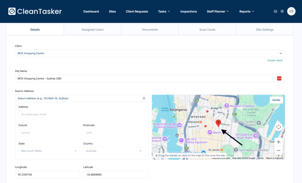This screenshot has height=183, width=302.
Task: Expand the Staff Planner menu
Action: (x=218, y=11)
